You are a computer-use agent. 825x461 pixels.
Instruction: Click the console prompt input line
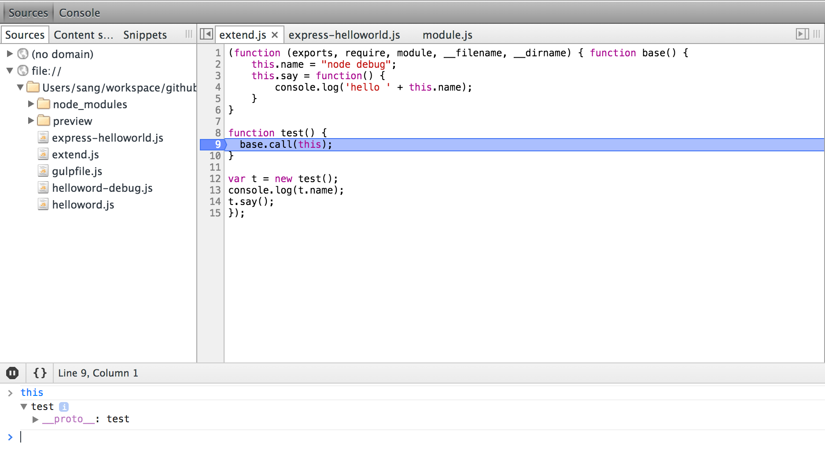tap(396, 437)
